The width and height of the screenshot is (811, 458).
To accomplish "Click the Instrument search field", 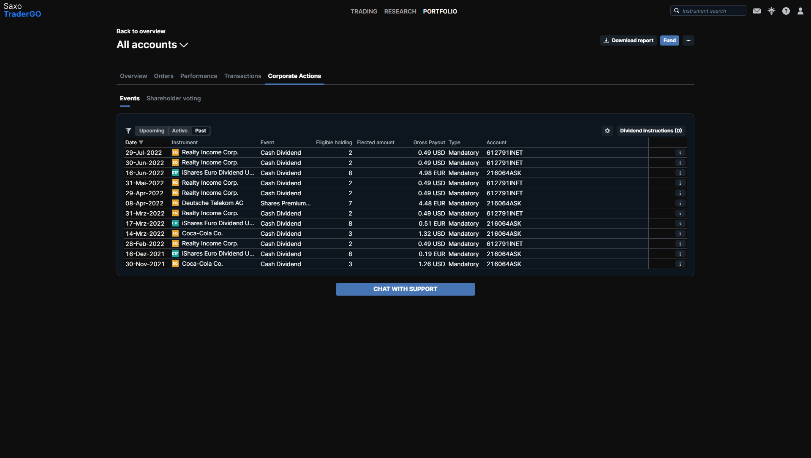I will tap(708, 11).
